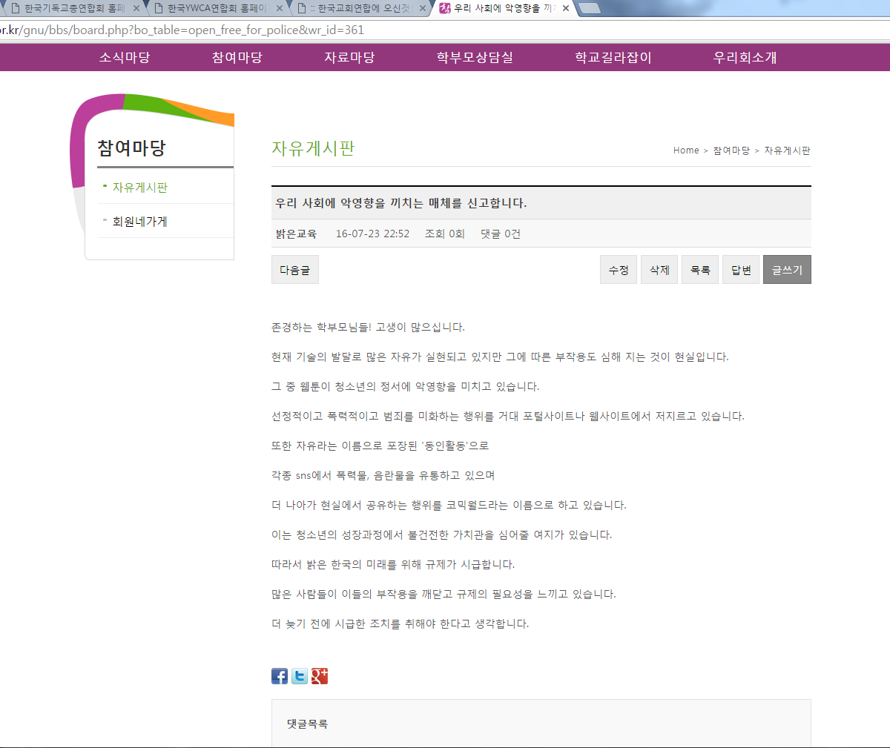The image size is (890, 748).
Task: Switch to 한국YWCA연합회 홈페이지 tab
Action: (215, 9)
